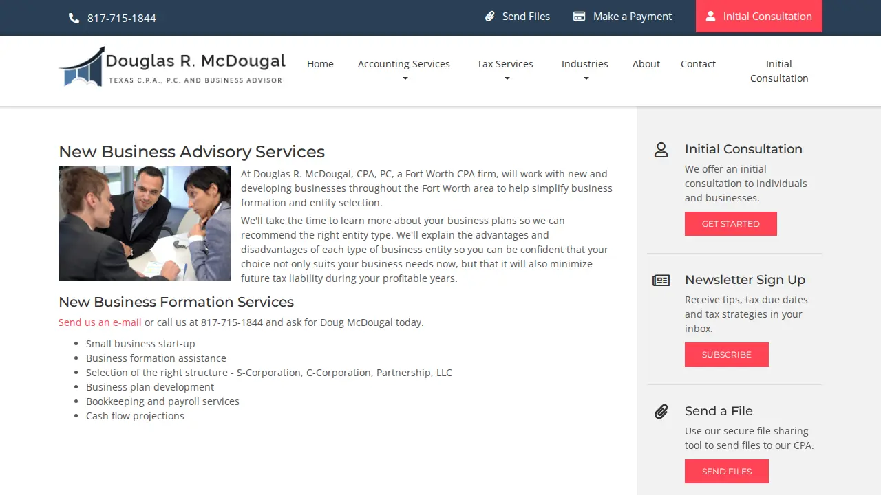The height and width of the screenshot is (495, 881).
Task: Click the person icon in red Initial Consultation button
Action: click(x=711, y=16)
